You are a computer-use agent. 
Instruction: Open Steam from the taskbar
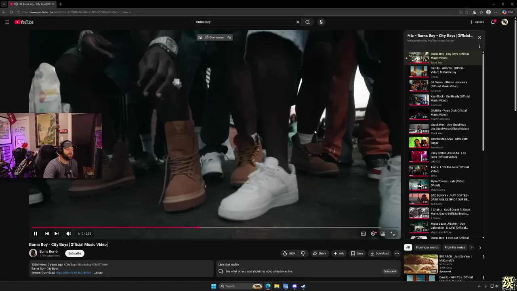303,286
